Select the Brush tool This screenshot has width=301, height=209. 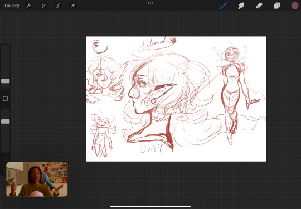pos(224,6)
